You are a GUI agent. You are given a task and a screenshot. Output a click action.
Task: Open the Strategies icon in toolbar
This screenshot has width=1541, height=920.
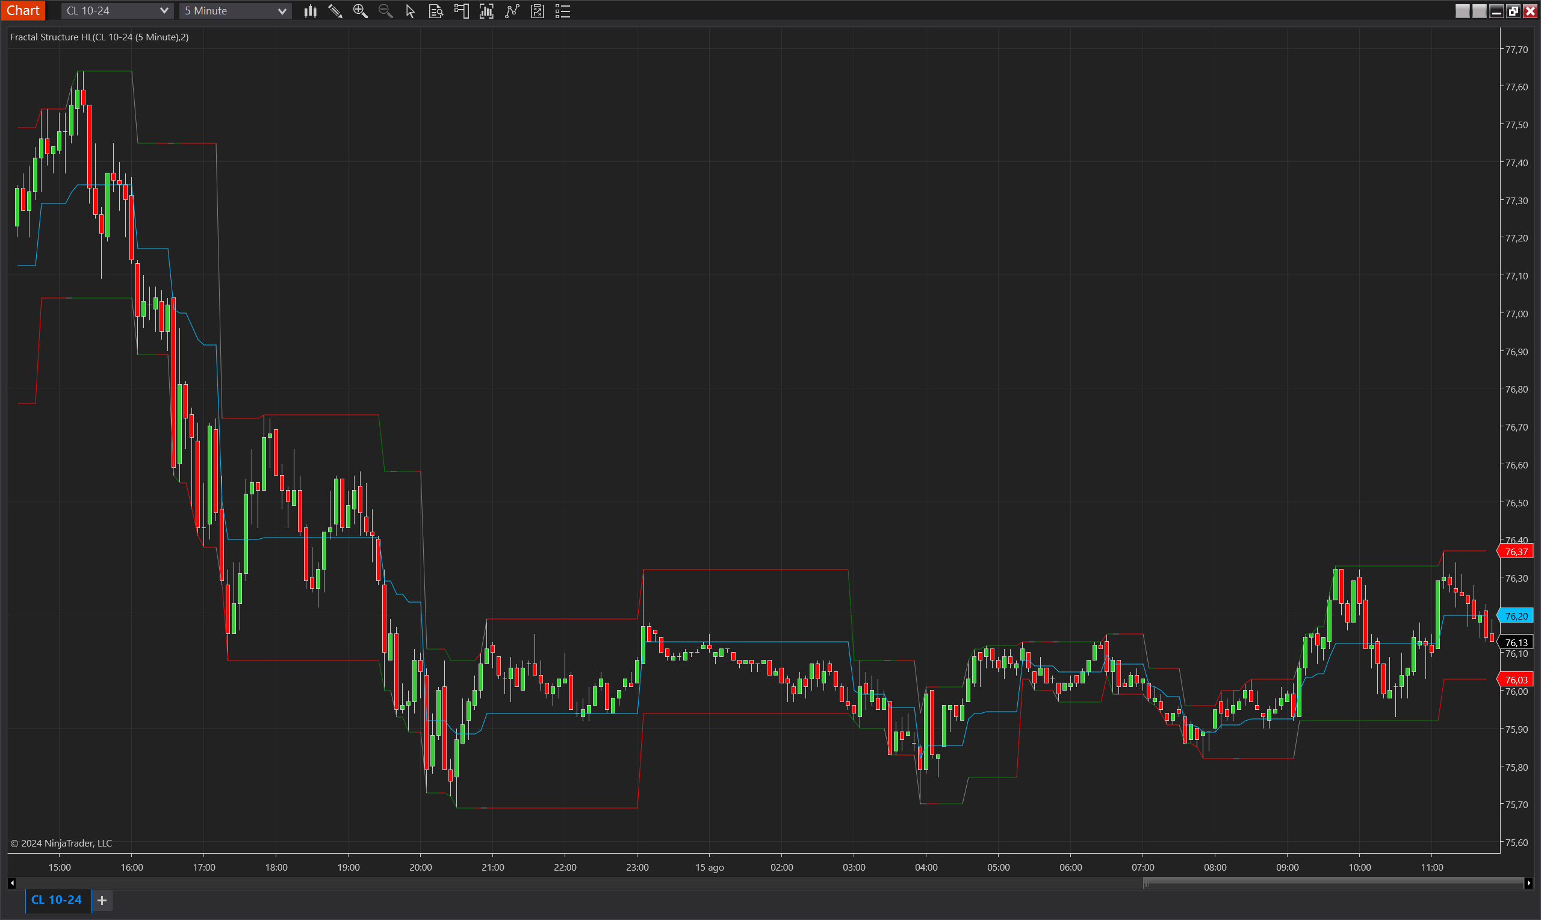pyautogui.click(x=512, y=11)
